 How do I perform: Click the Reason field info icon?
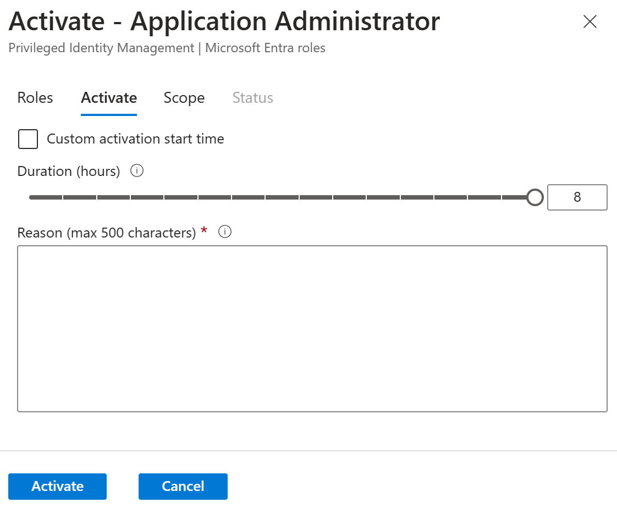(x=224, y=232)
